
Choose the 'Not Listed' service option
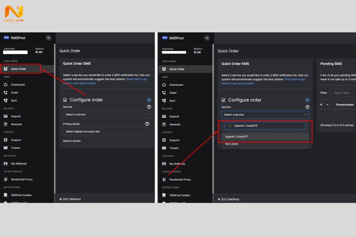[x=232, y=144]
